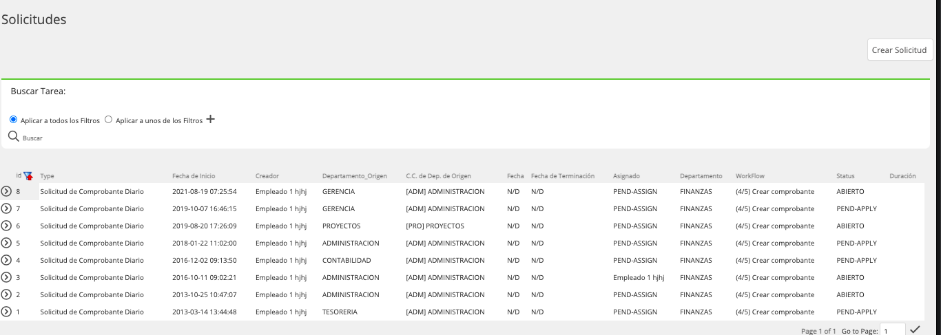Expand row 6 with its circle arrow
The image size is (941, 335).
click(6, 226)
